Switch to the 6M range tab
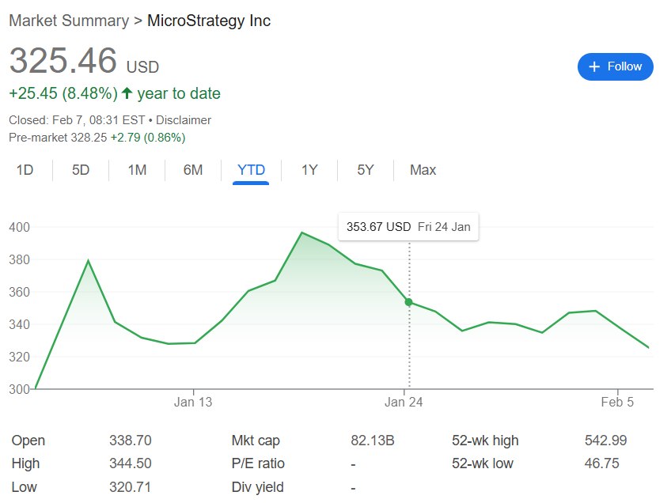This screenshot has width=671, height=503. (x=193, y=170)
